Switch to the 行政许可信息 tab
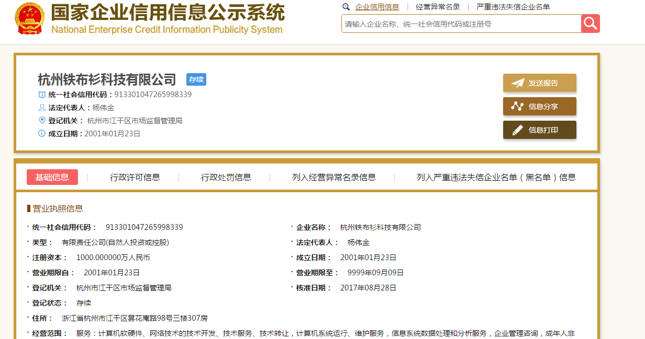This screenshot has height=339, width=645. pos(135,177)
